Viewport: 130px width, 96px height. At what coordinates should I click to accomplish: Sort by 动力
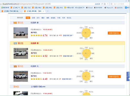pyautogui.click(x=38, y=18)
